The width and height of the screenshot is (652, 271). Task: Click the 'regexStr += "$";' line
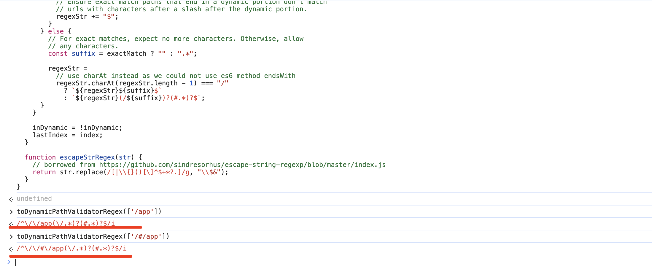(87, 16)
